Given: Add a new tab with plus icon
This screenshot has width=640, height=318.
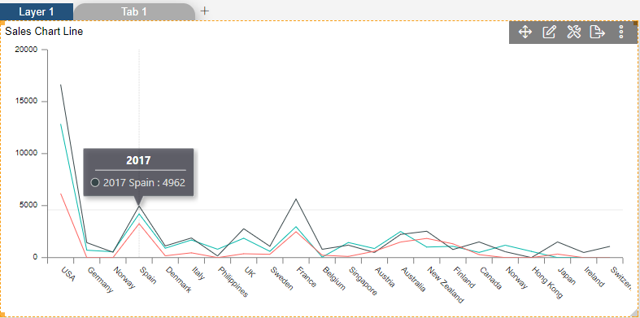Looking at the screenshot, I should (x=205, y=11).
